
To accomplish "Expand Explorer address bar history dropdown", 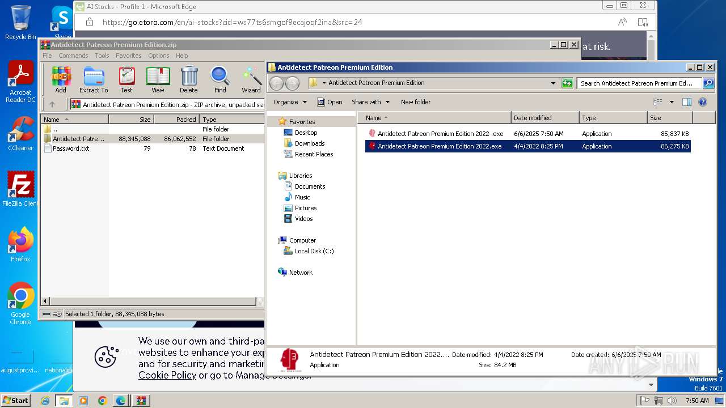I will click(x=553, y=83).
